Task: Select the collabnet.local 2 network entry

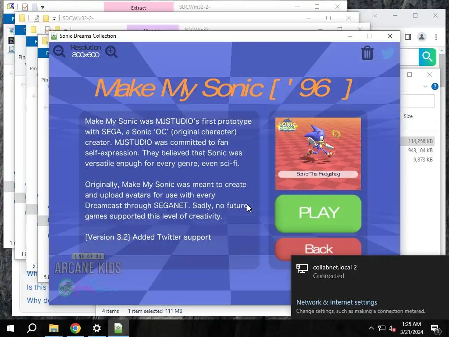Action: pos(370,271)
